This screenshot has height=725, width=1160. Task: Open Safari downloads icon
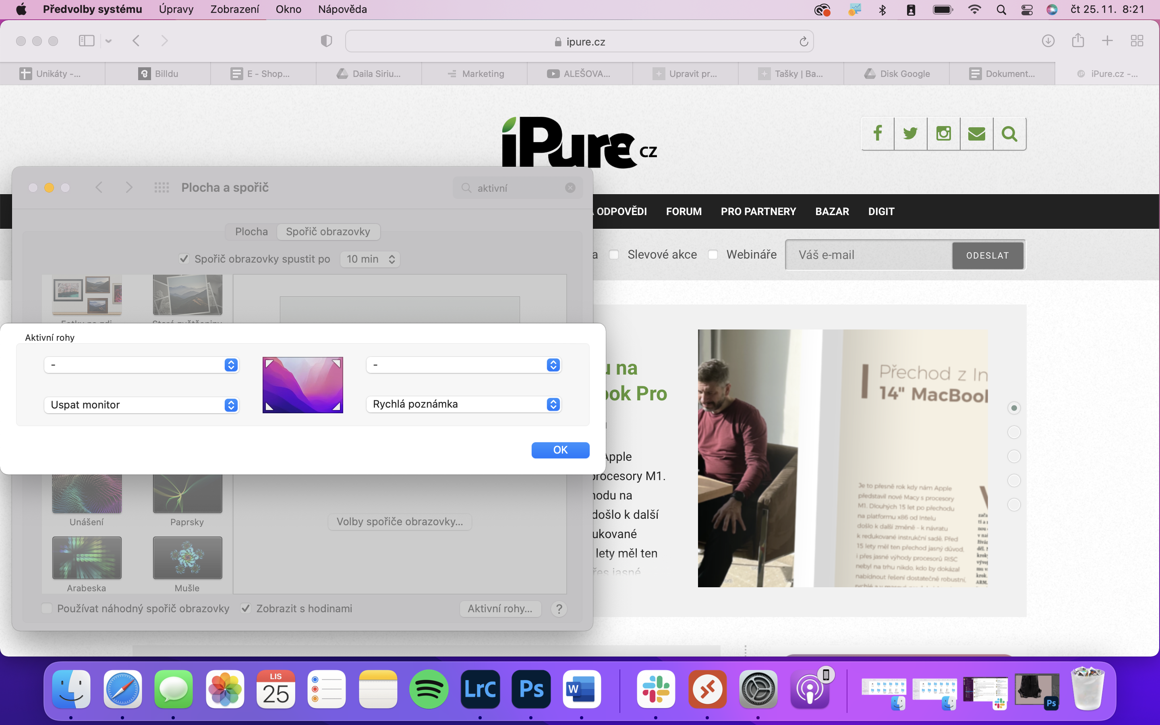[1048, 41]
